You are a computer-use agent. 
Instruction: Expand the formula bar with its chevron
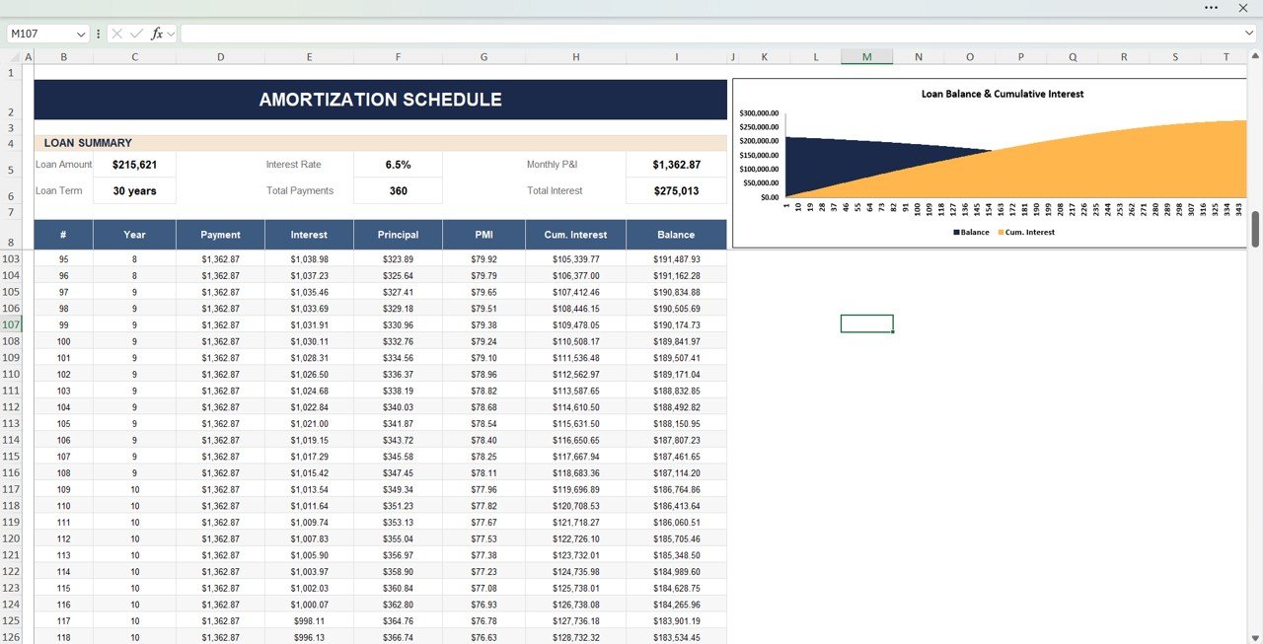(1249, 33)
